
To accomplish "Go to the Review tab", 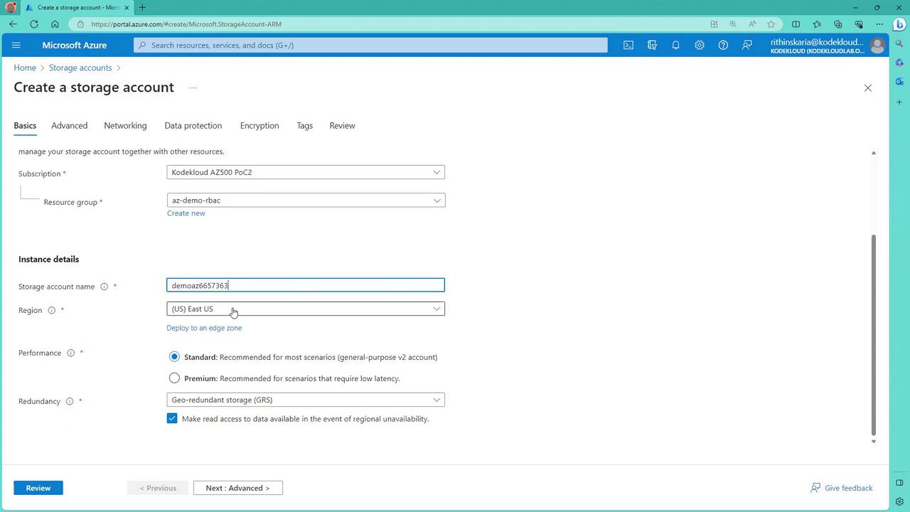I will click(x=342, y=126).
